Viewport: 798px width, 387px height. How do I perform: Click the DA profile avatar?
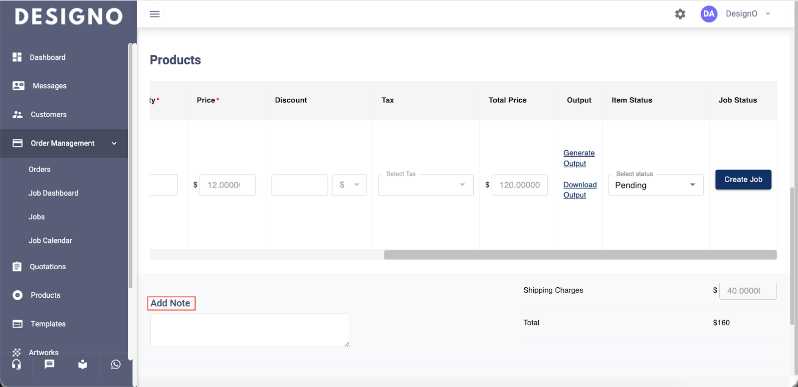[x=708, y=14]
